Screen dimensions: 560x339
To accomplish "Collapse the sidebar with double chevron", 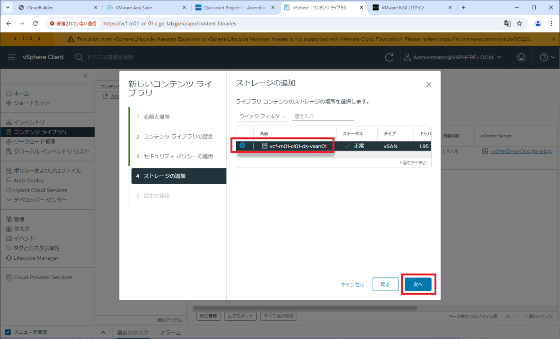I will tap(86, 76).
